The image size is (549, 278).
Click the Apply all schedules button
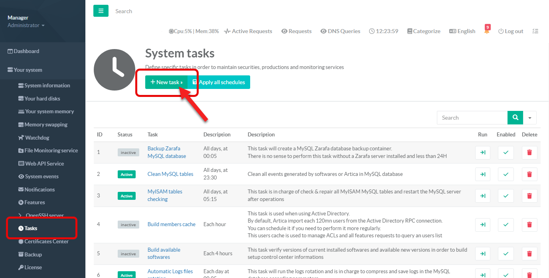(219, 82)
